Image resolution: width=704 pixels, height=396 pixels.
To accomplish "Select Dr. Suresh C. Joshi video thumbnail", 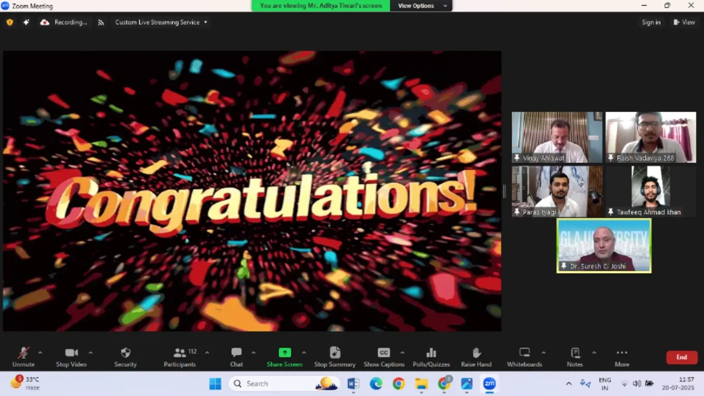I will click(604, 245).
